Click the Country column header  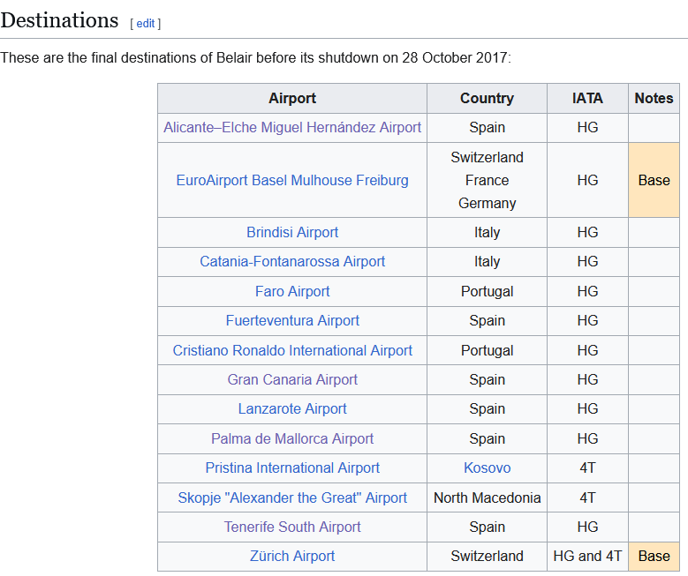pos(487,98)
